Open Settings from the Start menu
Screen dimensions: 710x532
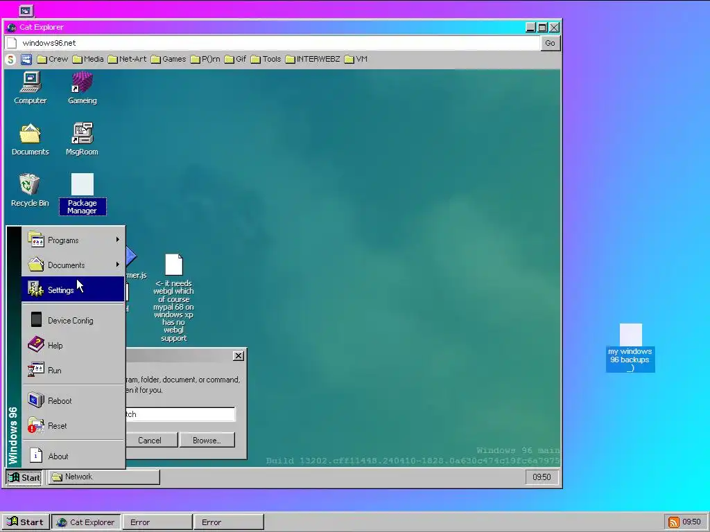[73, 290]
